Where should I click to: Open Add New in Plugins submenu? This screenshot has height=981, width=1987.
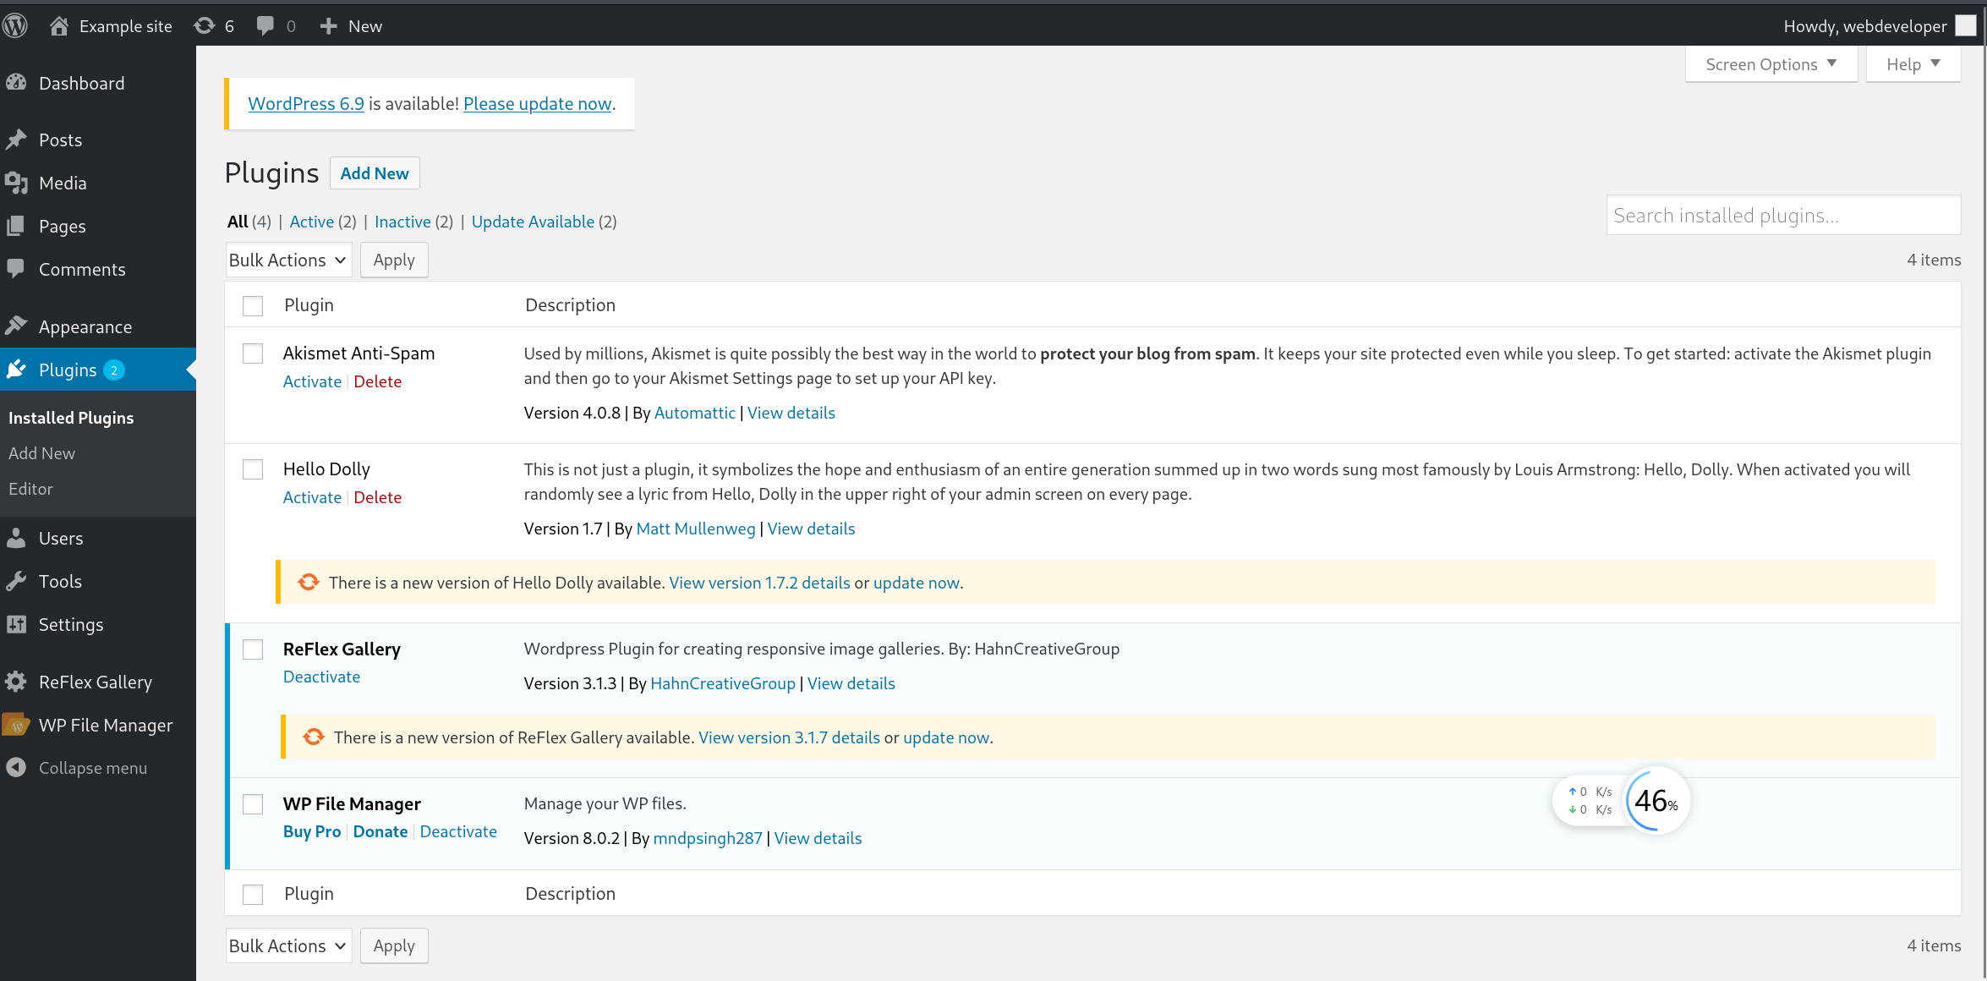click(41, 453)
